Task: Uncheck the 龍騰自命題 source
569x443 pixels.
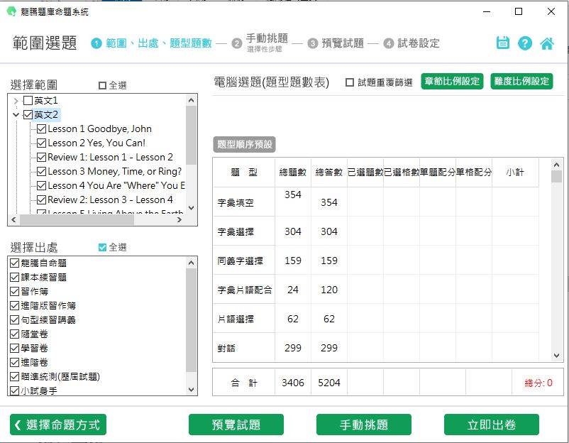Action: pyautogui.click(x=14, y=263)
